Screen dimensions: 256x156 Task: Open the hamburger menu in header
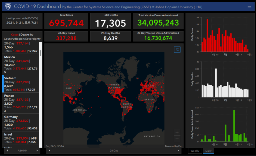point(249,6)
